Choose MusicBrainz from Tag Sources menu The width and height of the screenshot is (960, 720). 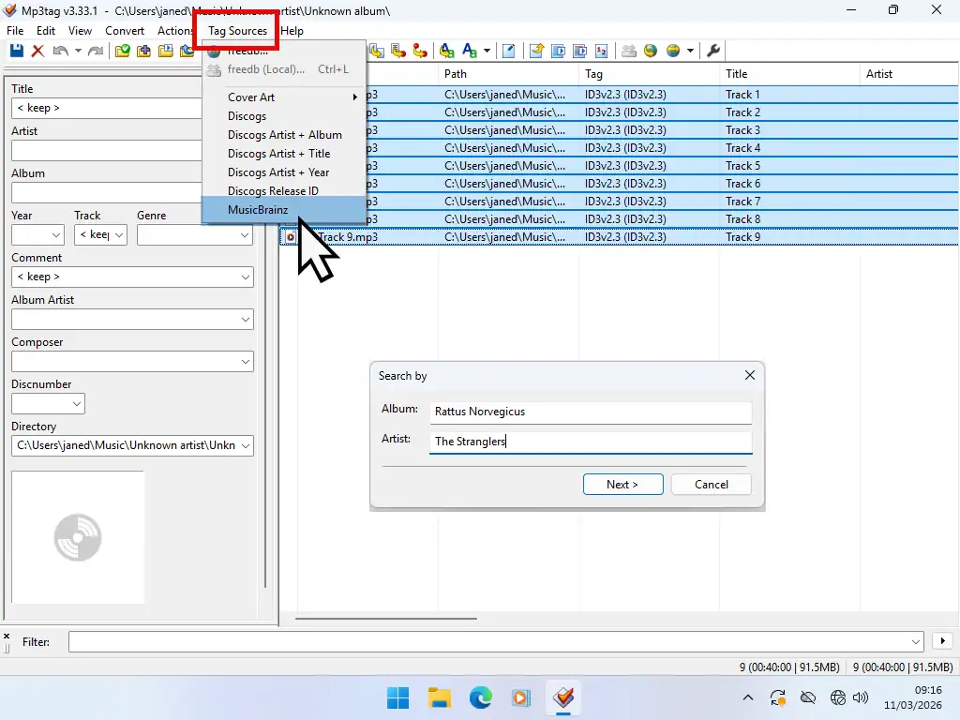pos(258,210)
